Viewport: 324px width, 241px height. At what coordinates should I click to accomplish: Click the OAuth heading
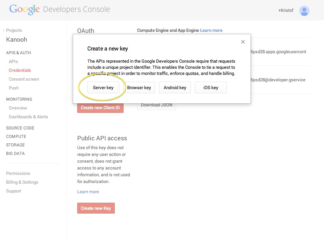click(86, 31)
